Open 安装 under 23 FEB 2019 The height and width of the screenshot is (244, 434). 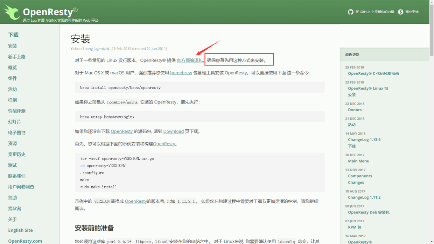click(352, 95)
